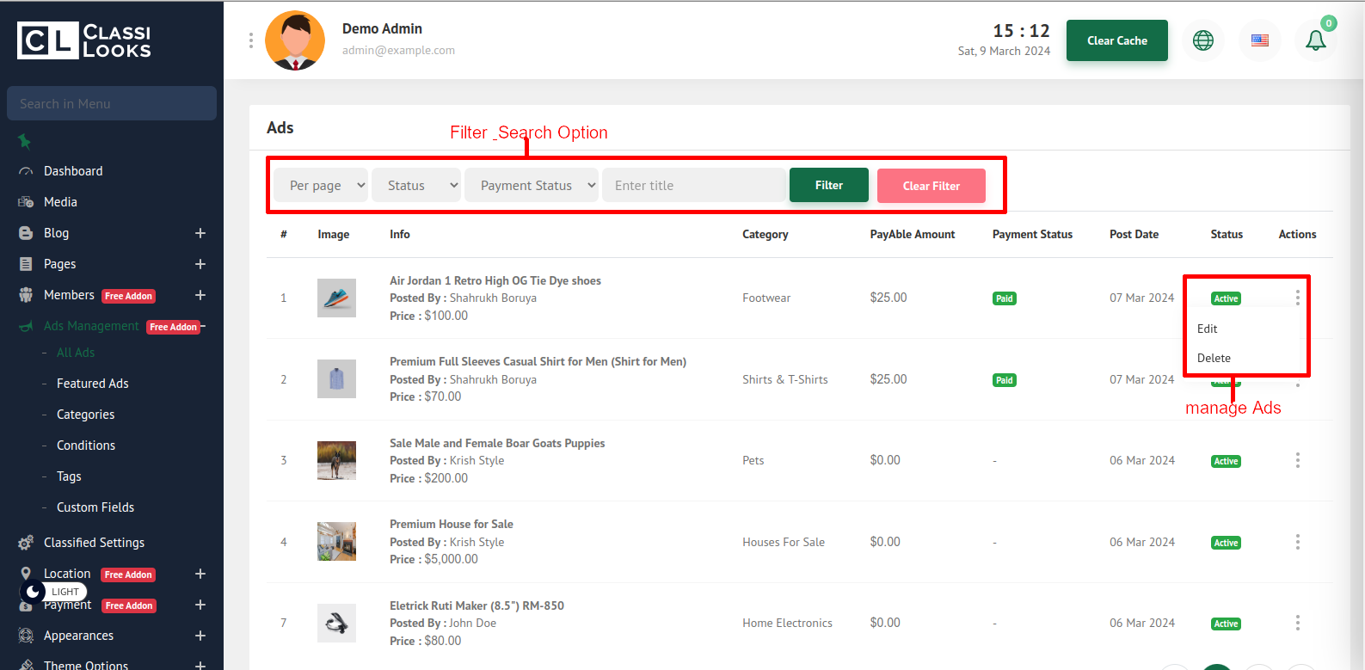Image resolution: width=1365 pixels, height=670 pixels.
Task: Open Featured Ads in the sidebar
Action: point(92,384)
